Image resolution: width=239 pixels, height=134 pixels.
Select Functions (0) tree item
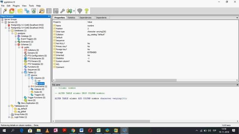(x=33, y=67)
